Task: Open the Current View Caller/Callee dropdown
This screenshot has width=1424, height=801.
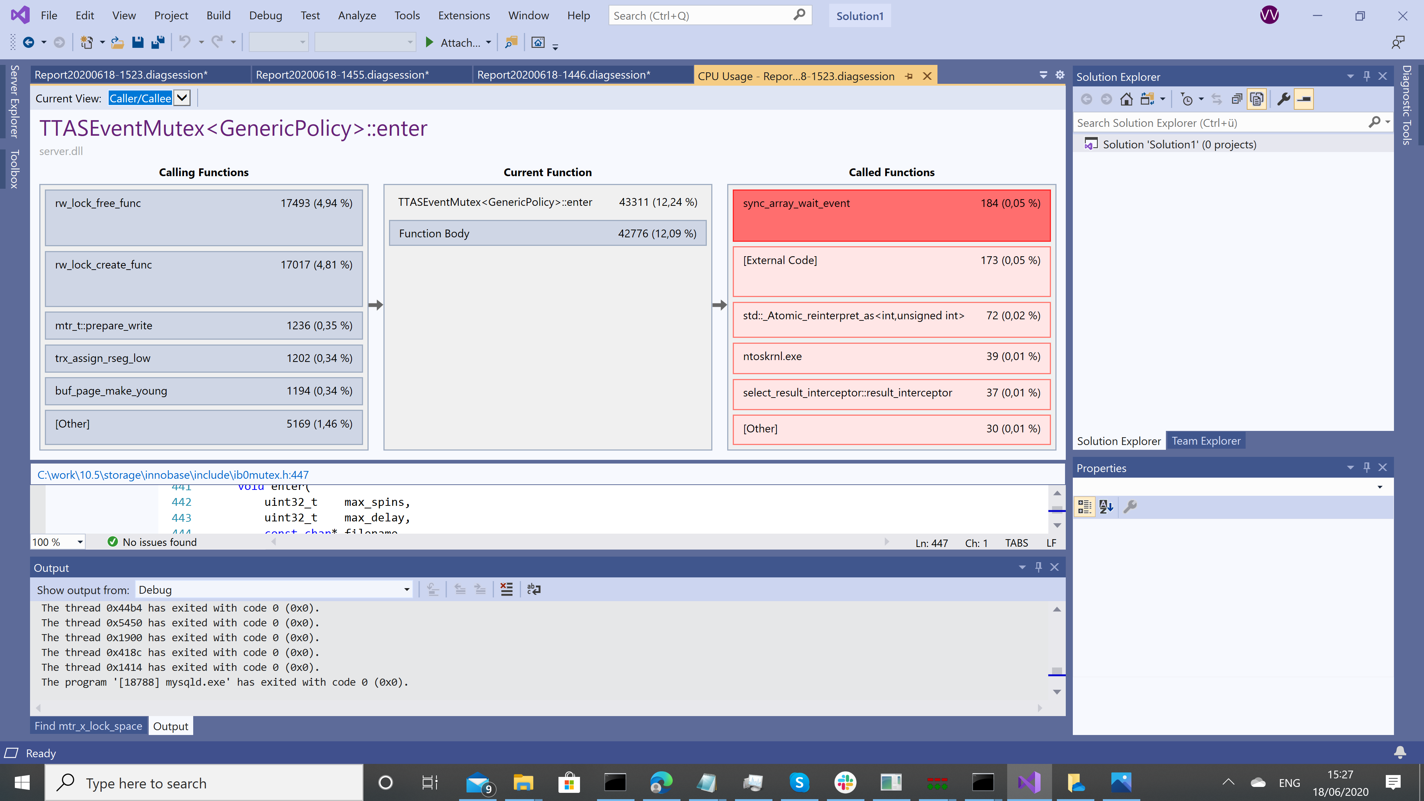Action: (x=182, y=98)
